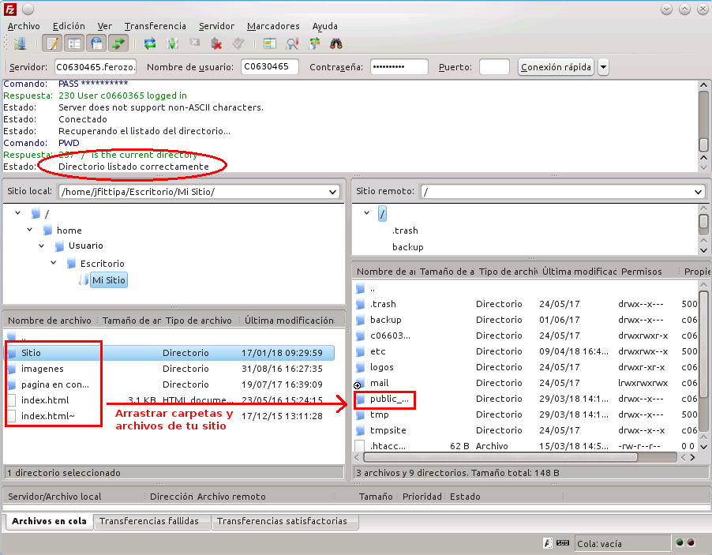Click the reconnect to last server icon

tap(238, 43)
